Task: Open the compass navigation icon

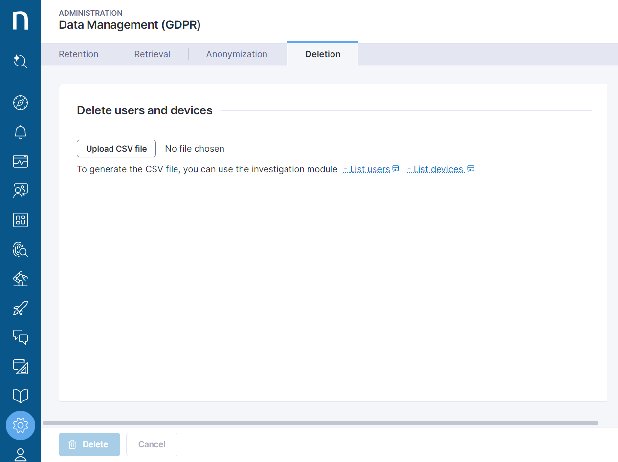Action: point(20,103)
